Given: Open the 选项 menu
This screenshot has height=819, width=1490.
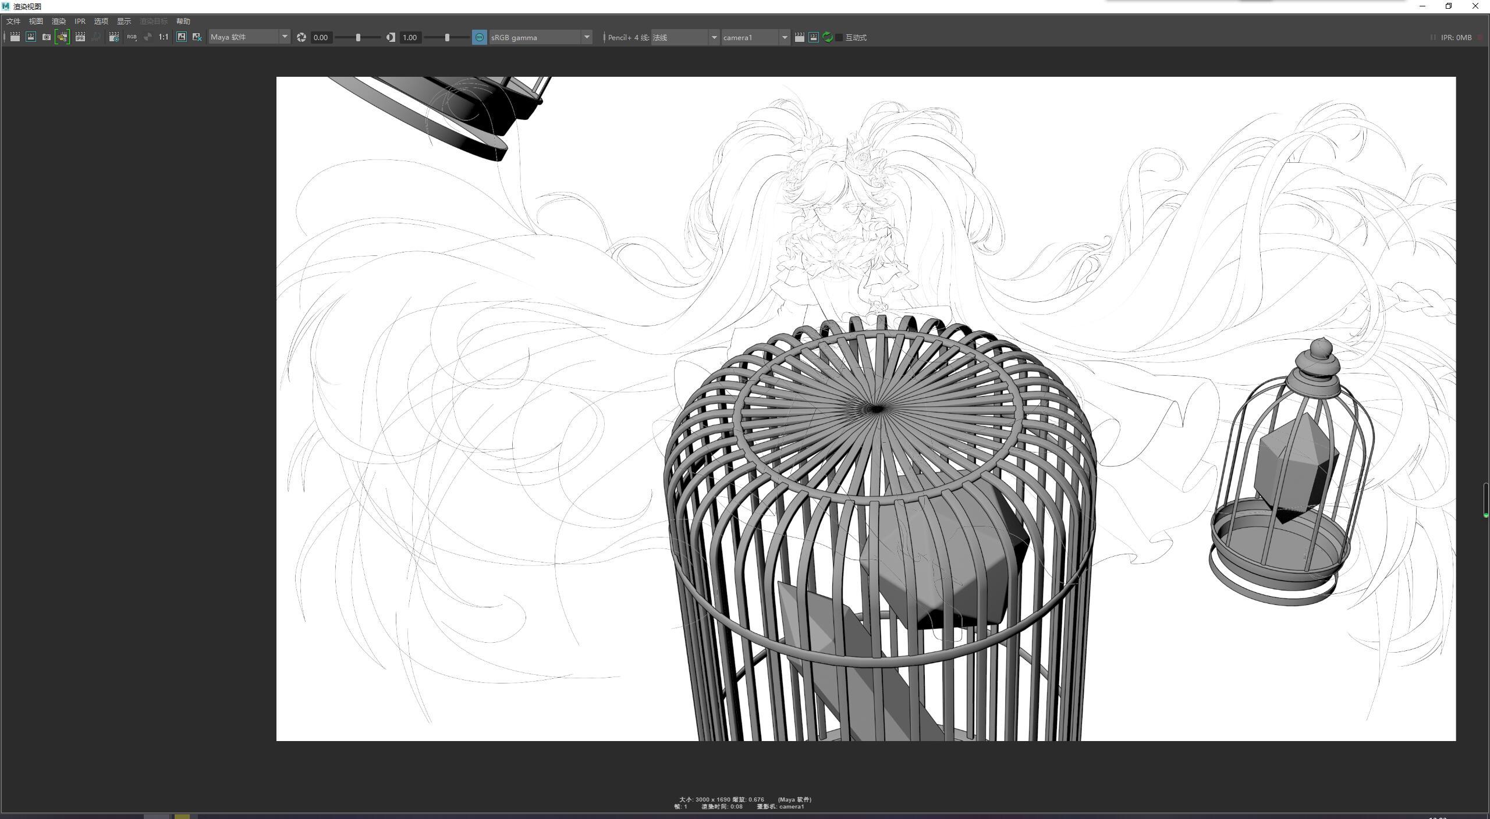Looking at the screenshot, I should click(x=101, y=21).
